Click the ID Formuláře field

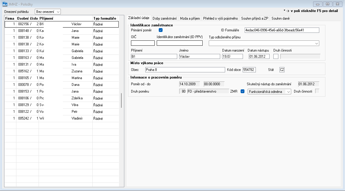[x=282, y=30]
